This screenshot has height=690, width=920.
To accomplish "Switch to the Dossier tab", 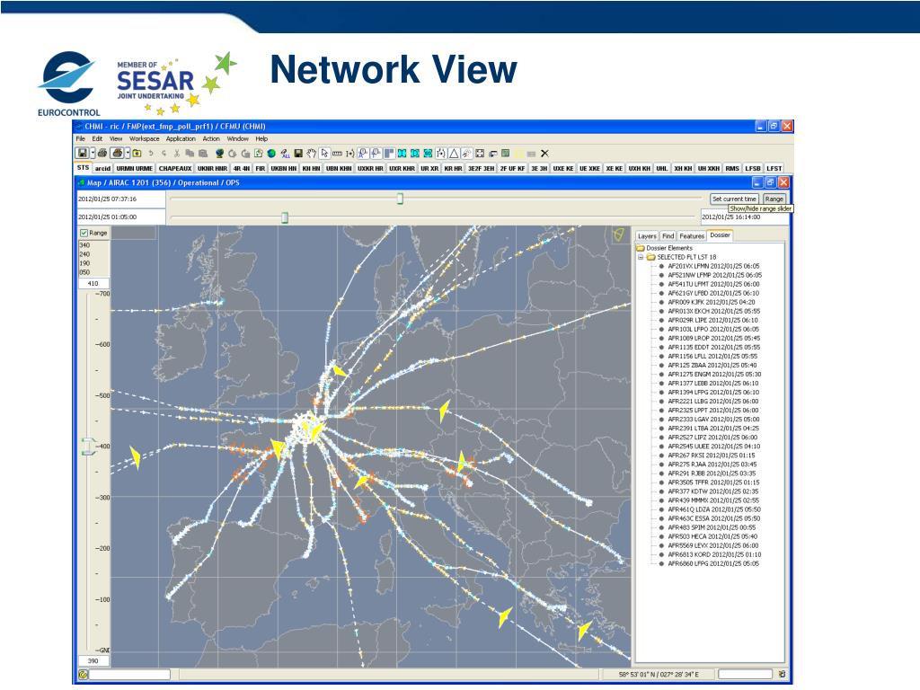I will pyautogui.click(x=720, y=235).
